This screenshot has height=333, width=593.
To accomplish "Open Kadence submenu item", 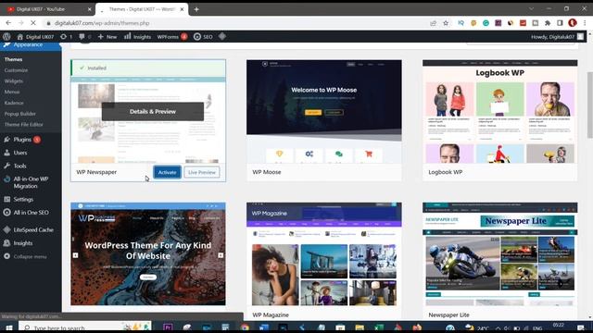I will [x=14, y=103].
